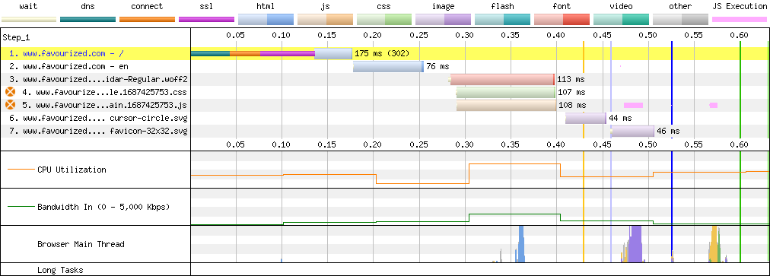Select the dns legend color bar

click(x=88, y=20)
